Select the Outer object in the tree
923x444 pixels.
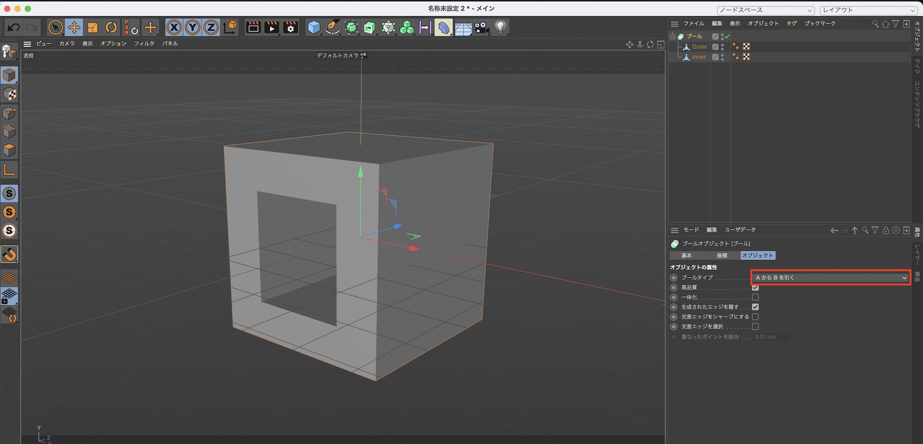coord(699,47)
